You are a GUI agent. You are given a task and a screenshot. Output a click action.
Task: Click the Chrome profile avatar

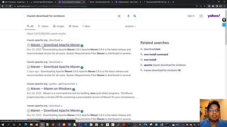(221, 6)
